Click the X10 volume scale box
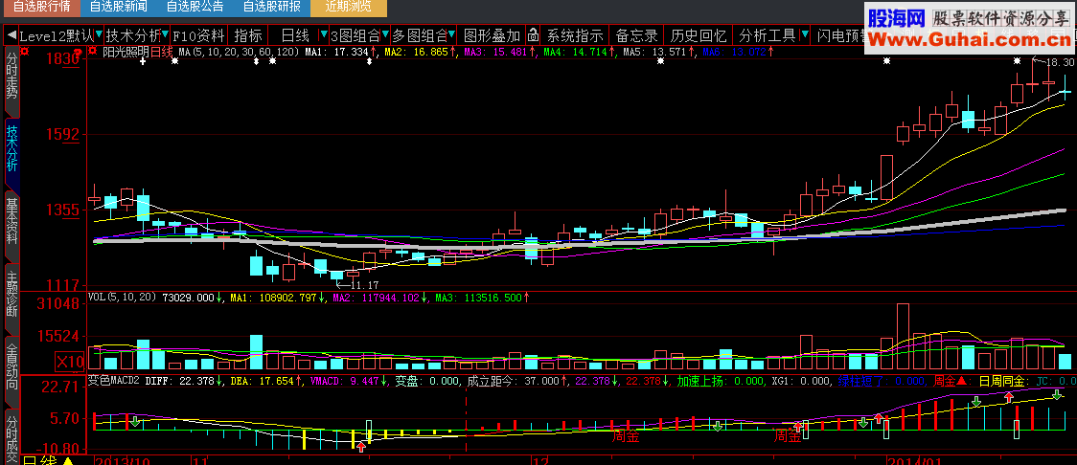Image resolution: width=1077 pixels, height=465 pixels. coord(69,361)
